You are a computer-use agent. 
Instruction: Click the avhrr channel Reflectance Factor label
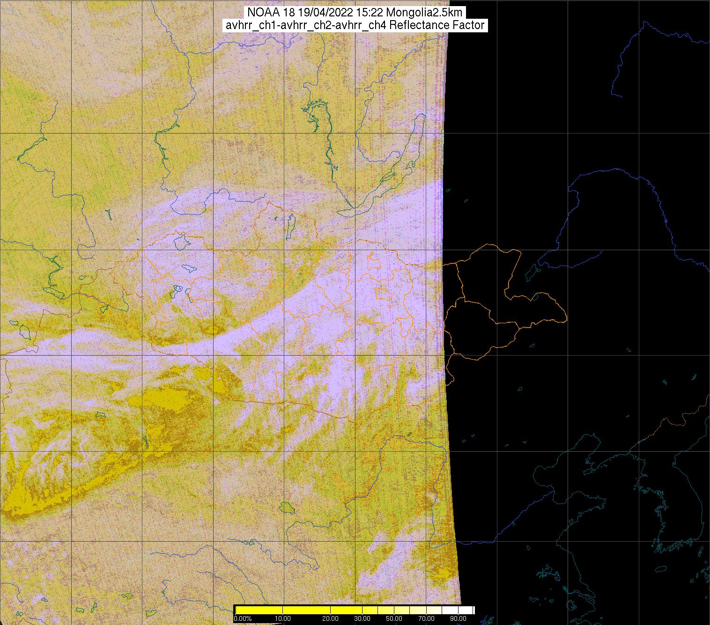(355, 25)
